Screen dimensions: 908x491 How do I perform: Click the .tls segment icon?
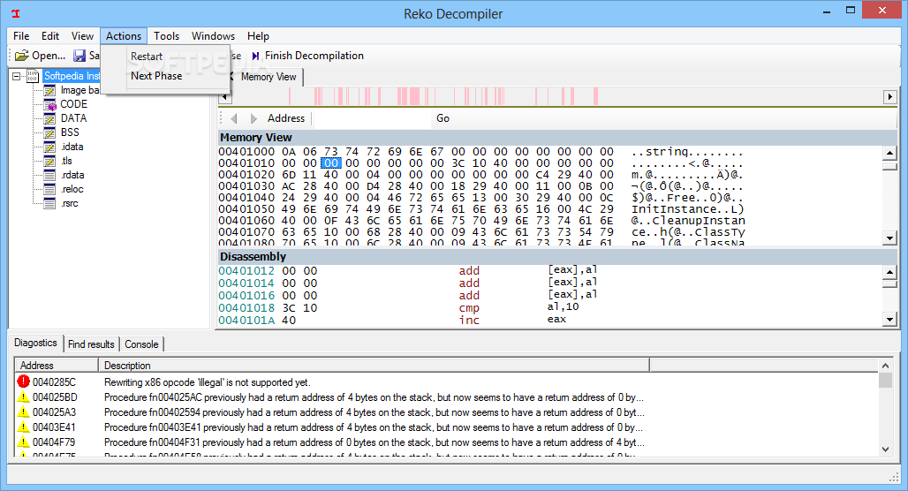pyautogui.click(x=49, y=161)
